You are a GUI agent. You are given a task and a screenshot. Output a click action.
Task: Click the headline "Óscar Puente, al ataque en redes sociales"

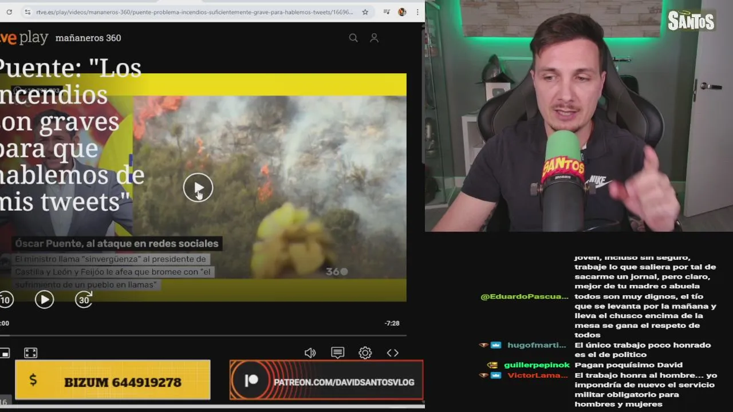tap(116, 243)
